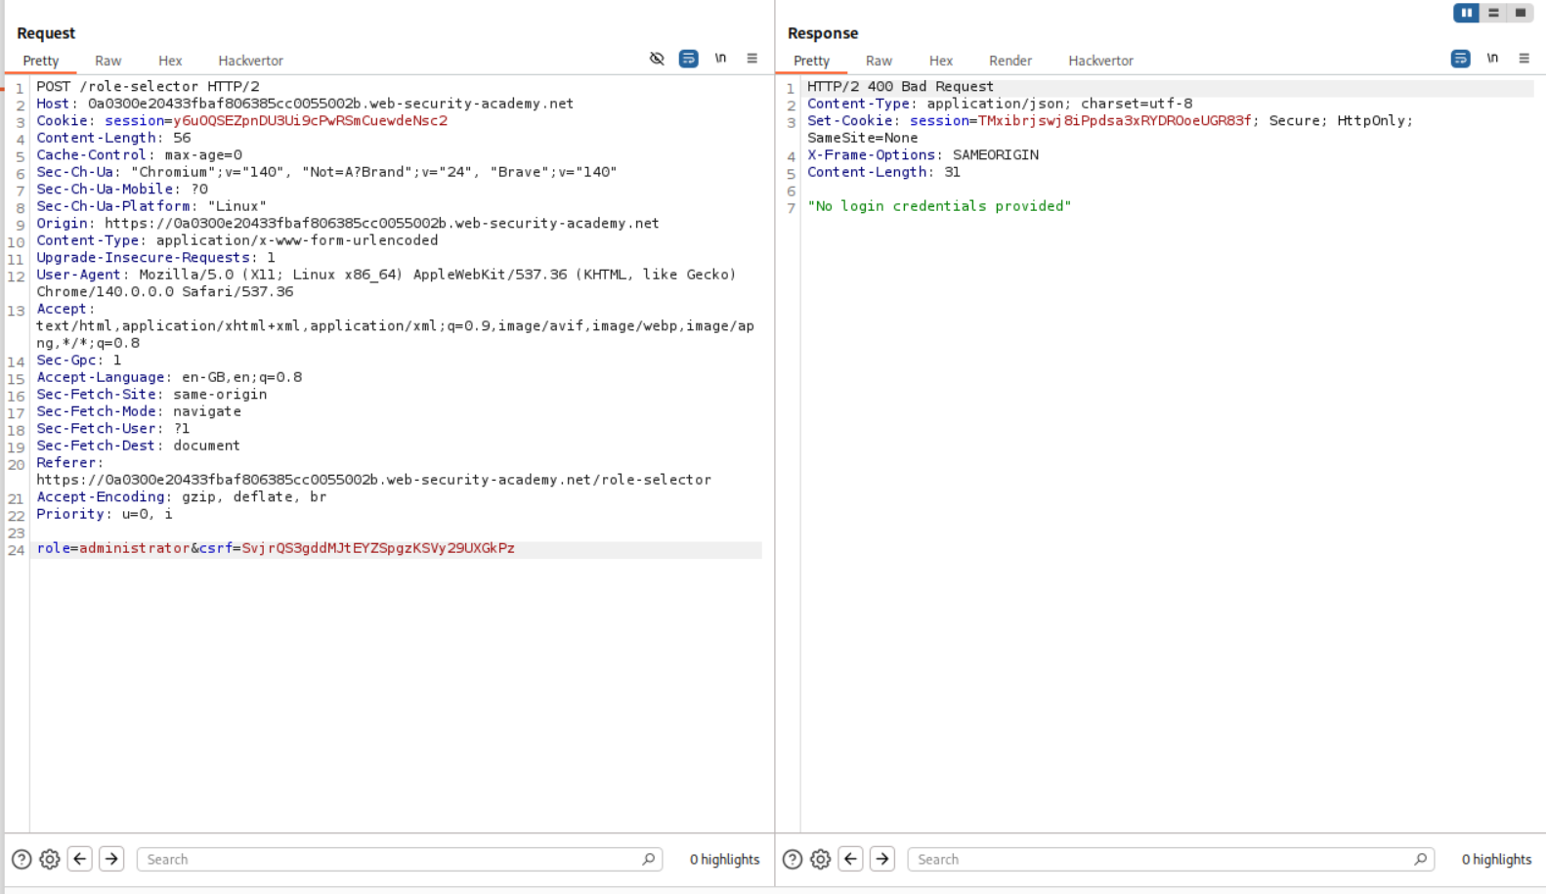Screen dimensions: 1546x894
Task: Click newline display icon in Response panel
Action: (x=1492, y=59)
